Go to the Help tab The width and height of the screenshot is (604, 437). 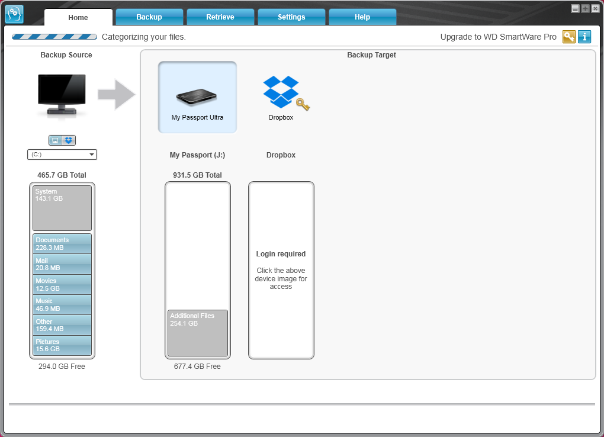(x=362, y=17)
